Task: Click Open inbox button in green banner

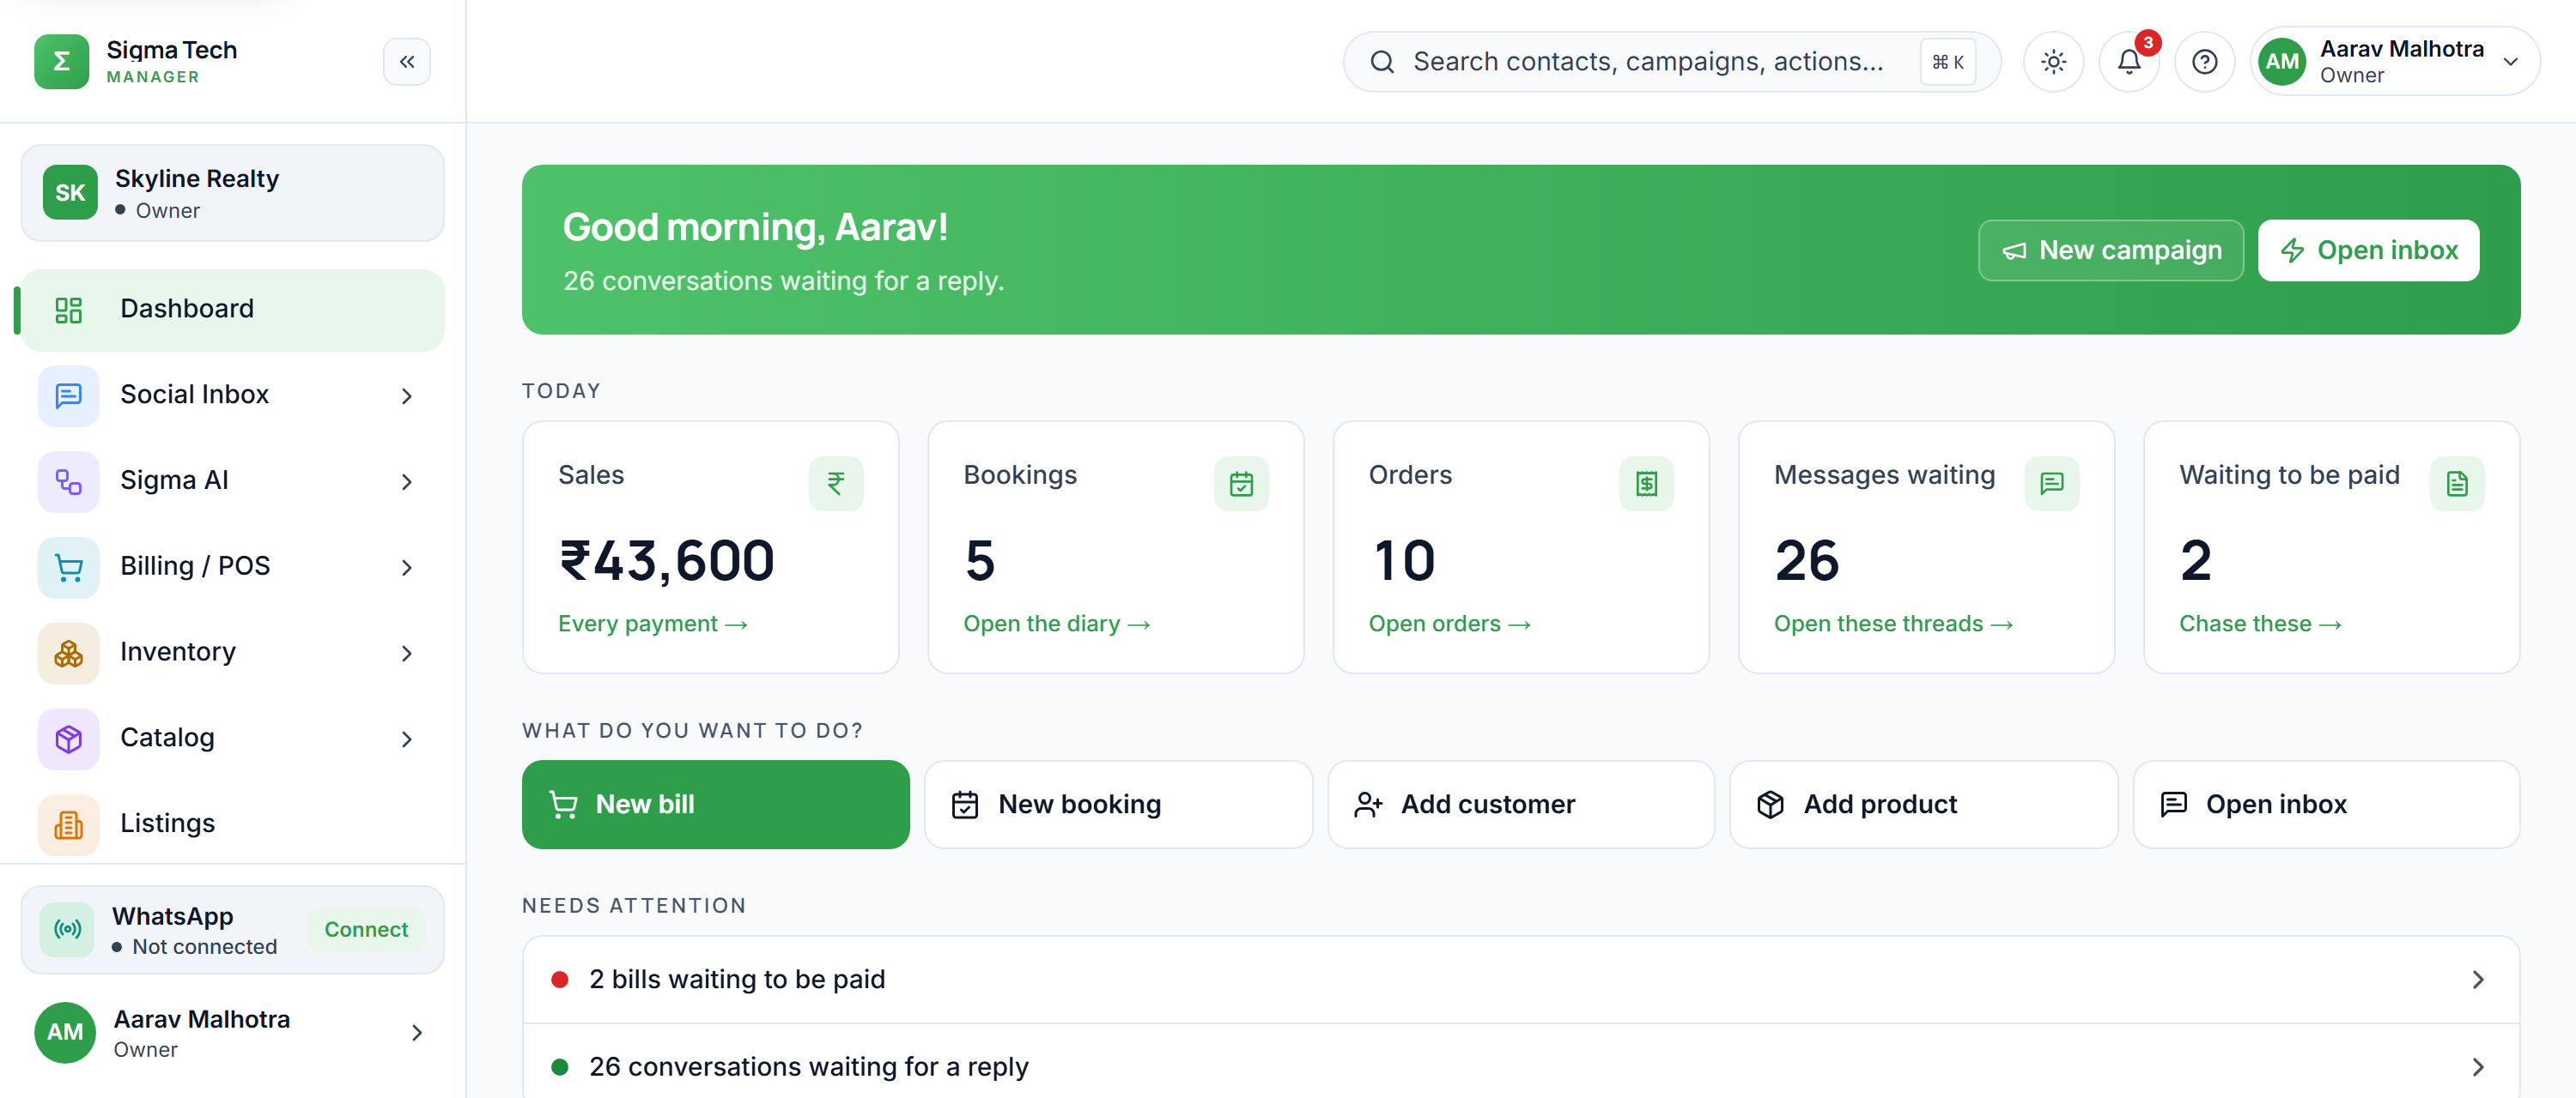Action: (x=2368, y=250)
